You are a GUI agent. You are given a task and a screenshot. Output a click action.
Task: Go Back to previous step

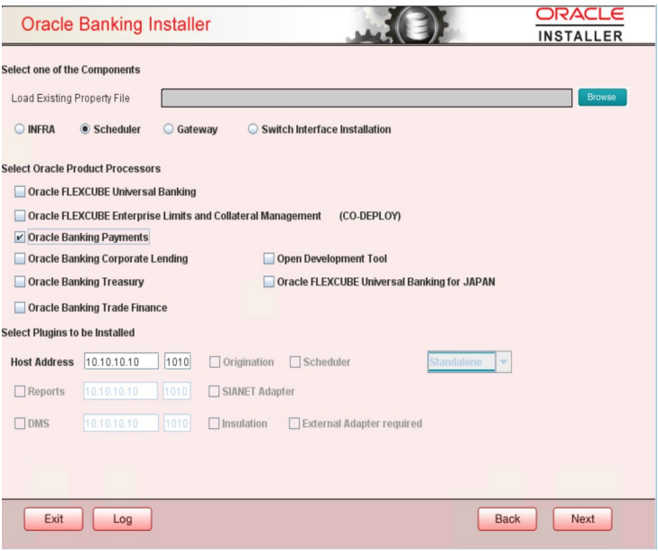[507, 519]
